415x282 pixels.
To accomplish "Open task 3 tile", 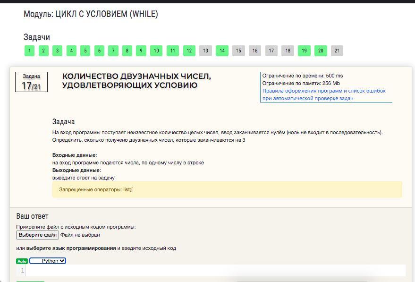I will click(x=57, y=51).
